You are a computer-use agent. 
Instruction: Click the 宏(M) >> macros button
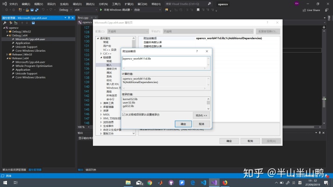[x=201, y=115]
